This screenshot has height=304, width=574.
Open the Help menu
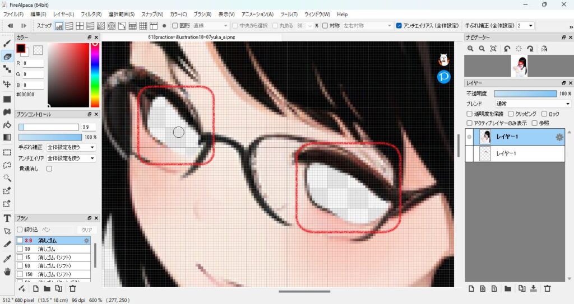pos(342,14)
